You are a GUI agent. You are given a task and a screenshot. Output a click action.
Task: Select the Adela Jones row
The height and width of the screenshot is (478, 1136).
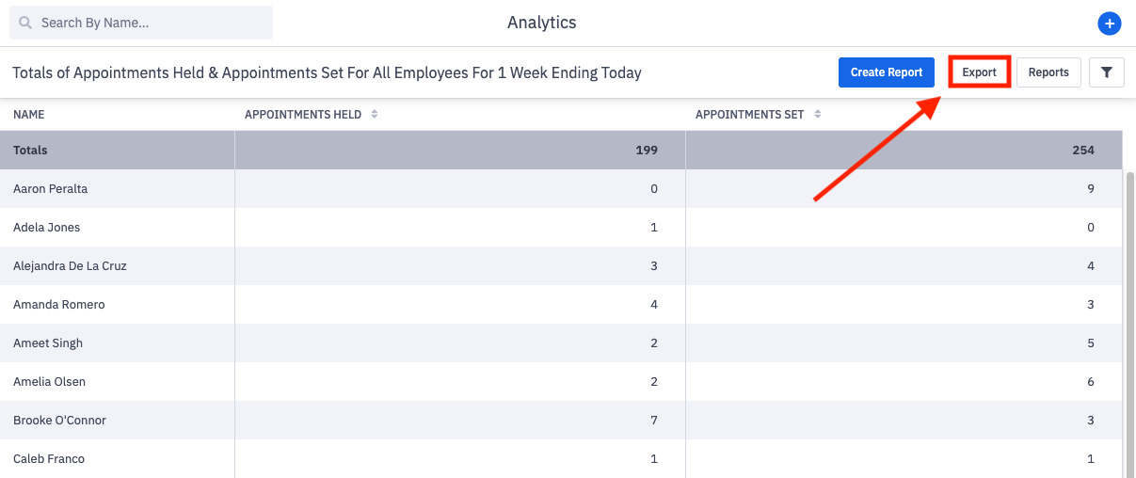46,228
